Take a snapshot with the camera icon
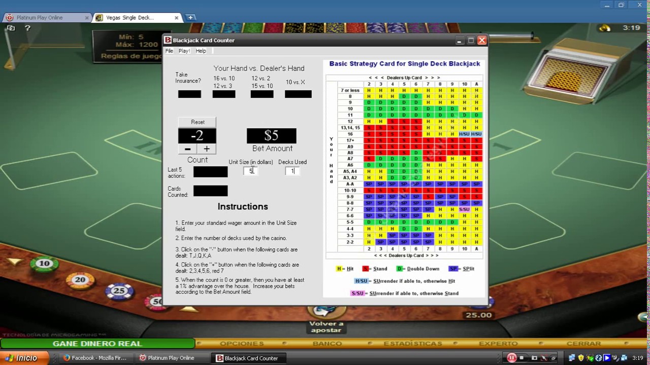The width and height of the screenshot is (650, 365). point(534,358)
